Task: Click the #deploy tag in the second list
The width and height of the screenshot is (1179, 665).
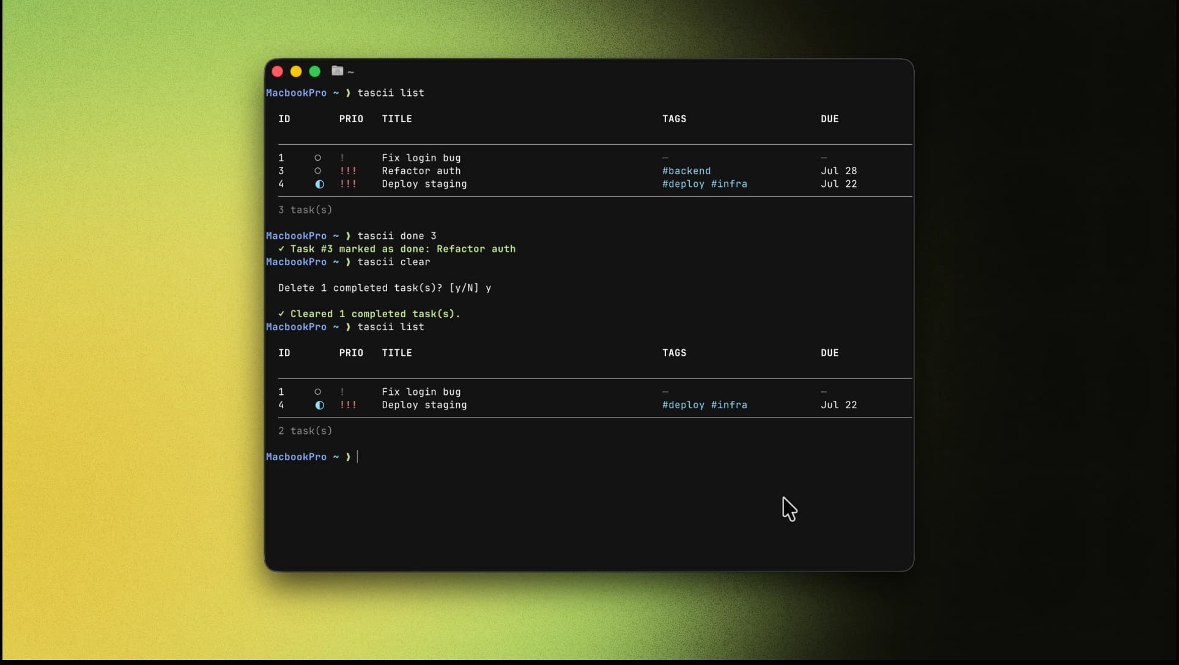Action: tap(683, 405)
